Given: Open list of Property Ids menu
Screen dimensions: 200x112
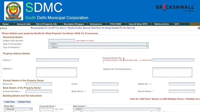Looking at the screenshot, I should point(47,24).
